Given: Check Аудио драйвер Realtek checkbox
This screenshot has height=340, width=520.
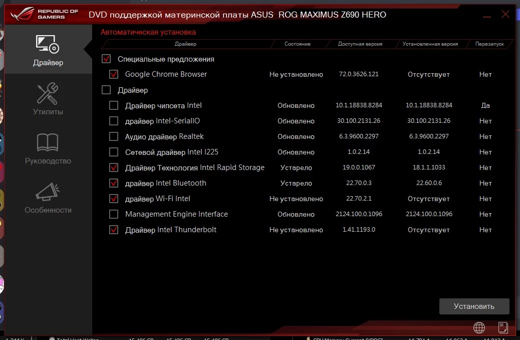Looking at the screenshot, I should pos(114,136).
